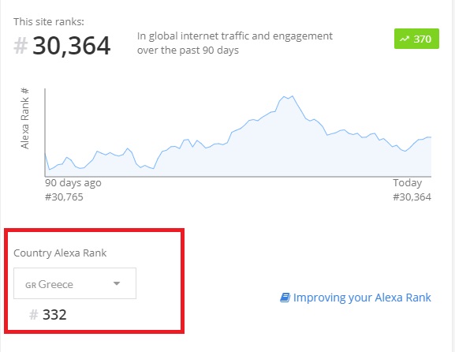Click the global internet traffic description text

click(x=235, y=43)
